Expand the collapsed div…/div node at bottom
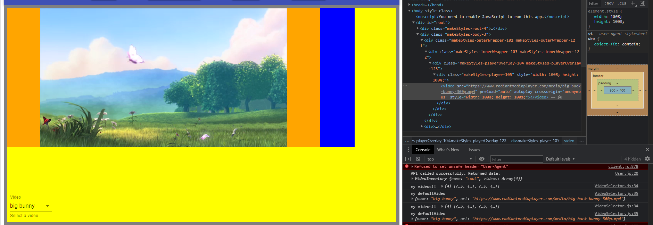The image size is (653, 225). [x=422, y=127]
